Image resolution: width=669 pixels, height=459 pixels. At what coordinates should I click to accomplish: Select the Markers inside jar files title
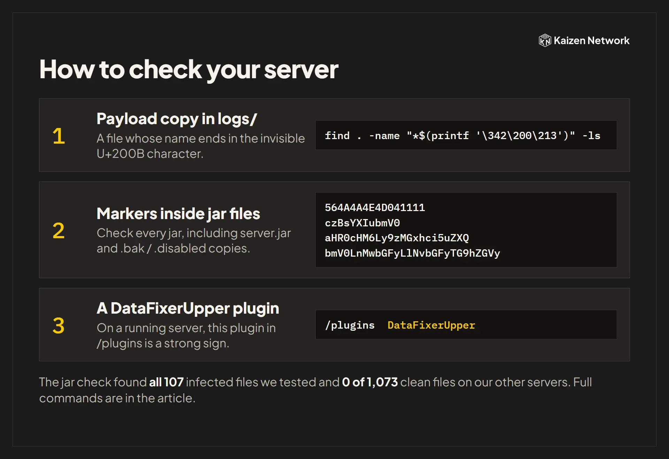click(178, 214)
